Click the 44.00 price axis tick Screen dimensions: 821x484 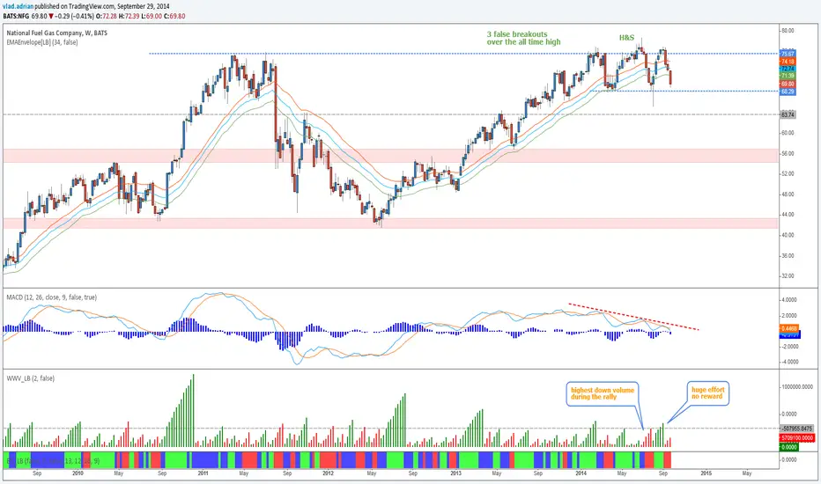788,215
